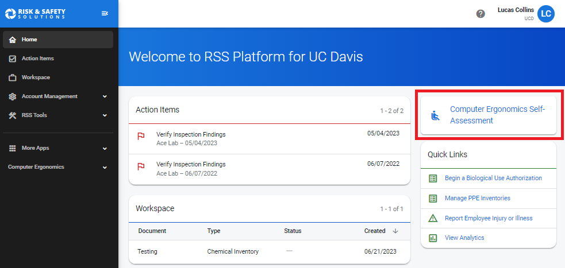This screenshot has height=268, width=565.
Task: Click the warning triangle icon for Report Injury
Action: coord(433,218)
